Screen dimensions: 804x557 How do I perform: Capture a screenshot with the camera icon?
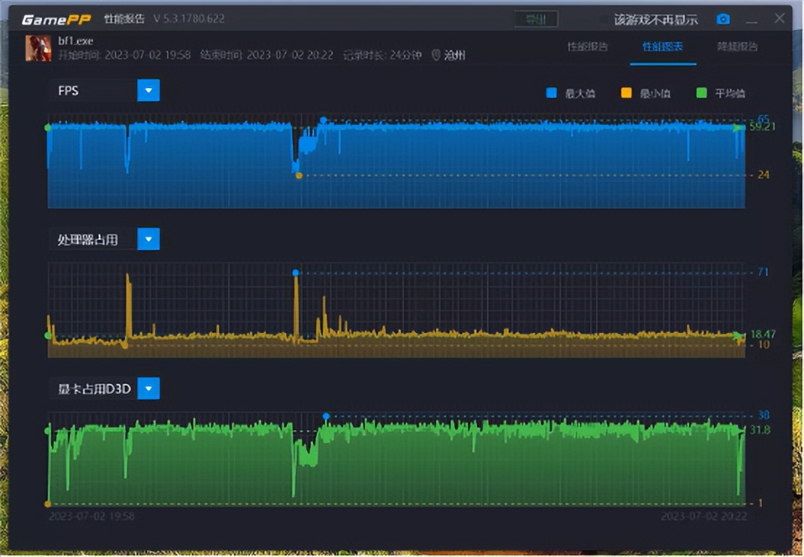click(x=722, y=20)
